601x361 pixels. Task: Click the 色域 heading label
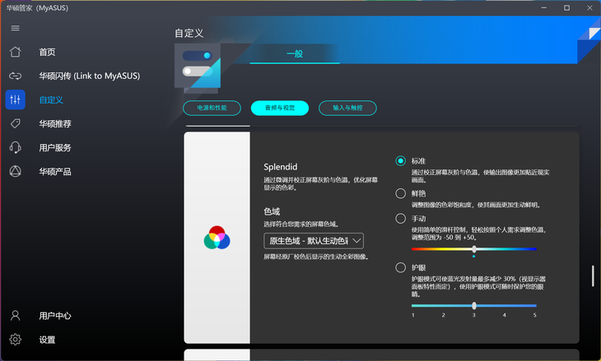[x=272, y=211]
